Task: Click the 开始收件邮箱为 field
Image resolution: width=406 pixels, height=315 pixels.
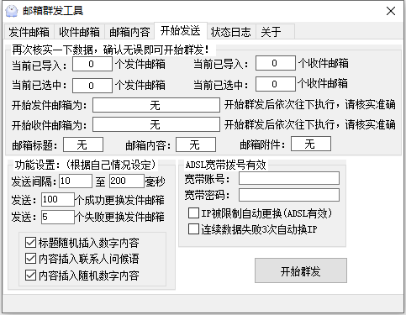Action: 156,124
